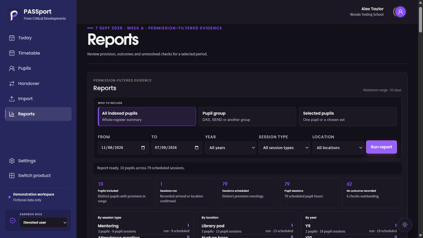The height and width of the screenshot is (238, 423).
Task: Open the Year filter dropdown
Action: [x=231, y=148]
